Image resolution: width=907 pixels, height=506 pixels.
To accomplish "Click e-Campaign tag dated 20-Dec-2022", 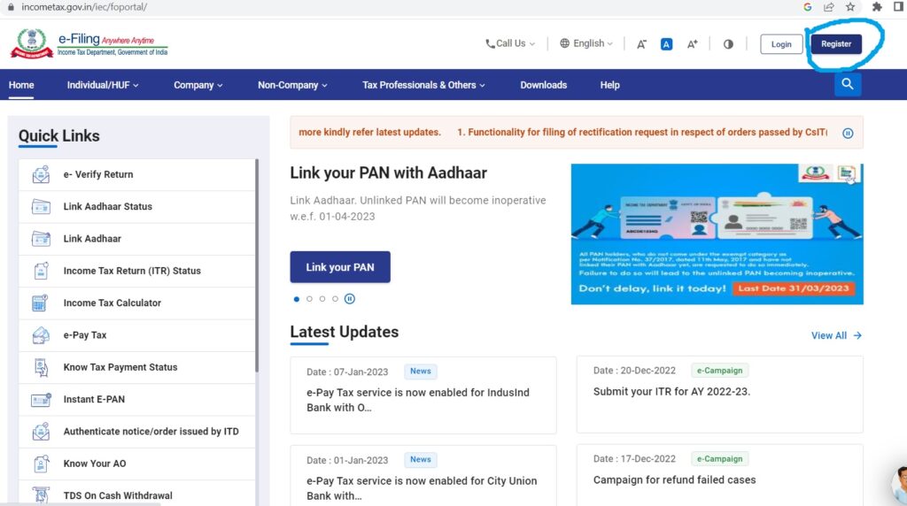I will (719, 371).
